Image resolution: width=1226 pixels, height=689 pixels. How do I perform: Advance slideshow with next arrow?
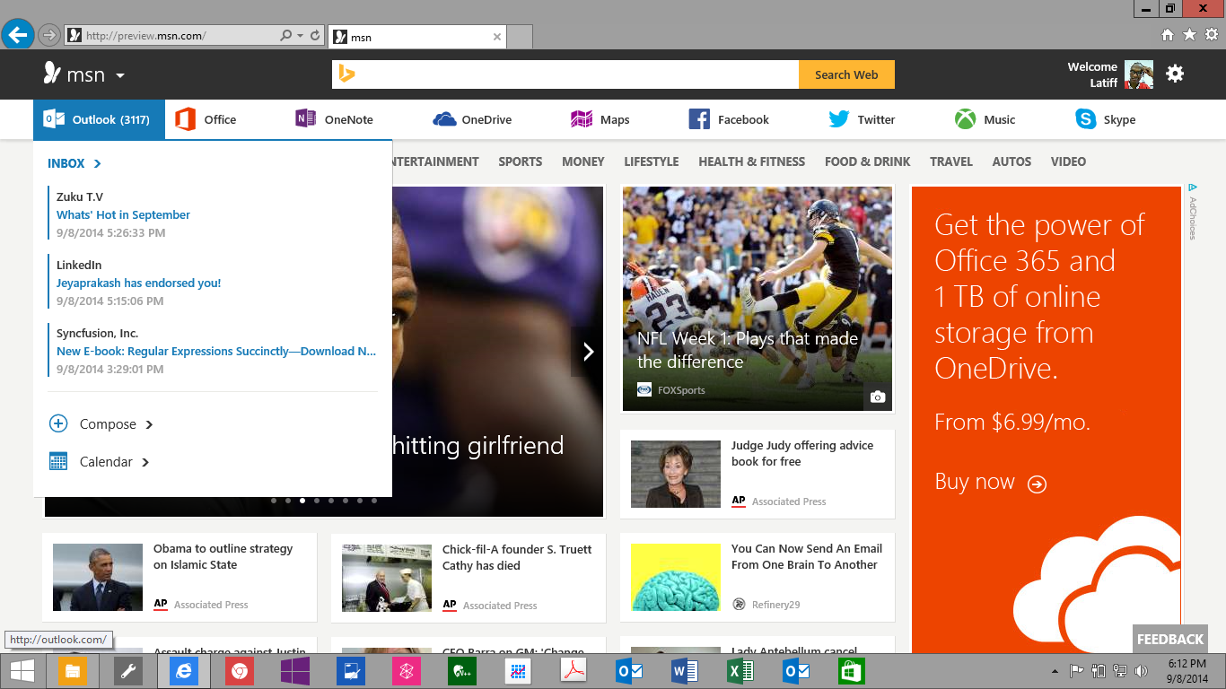(x=588, y=352)
